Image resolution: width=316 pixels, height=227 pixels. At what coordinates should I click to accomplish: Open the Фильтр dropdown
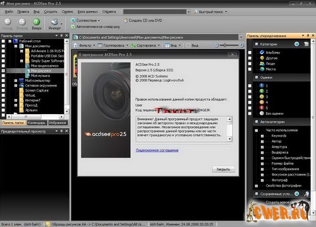pyautogui.click(x=85, y=45)
